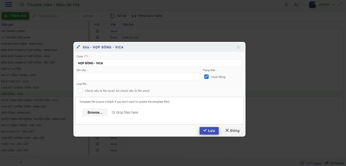Screen dimensions: 346x166
Task: Click the Đóng close button
Action: pyautogui.click(x=232, y=131)
